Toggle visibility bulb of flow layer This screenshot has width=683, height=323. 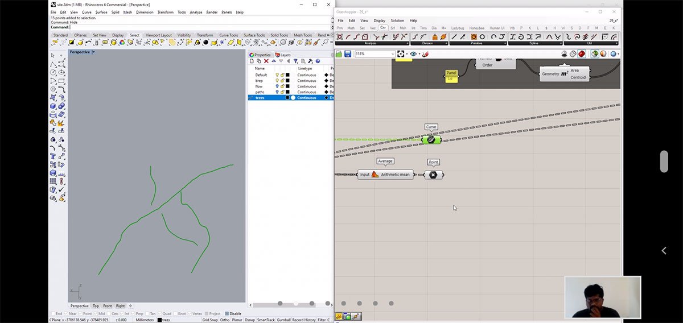277,86
